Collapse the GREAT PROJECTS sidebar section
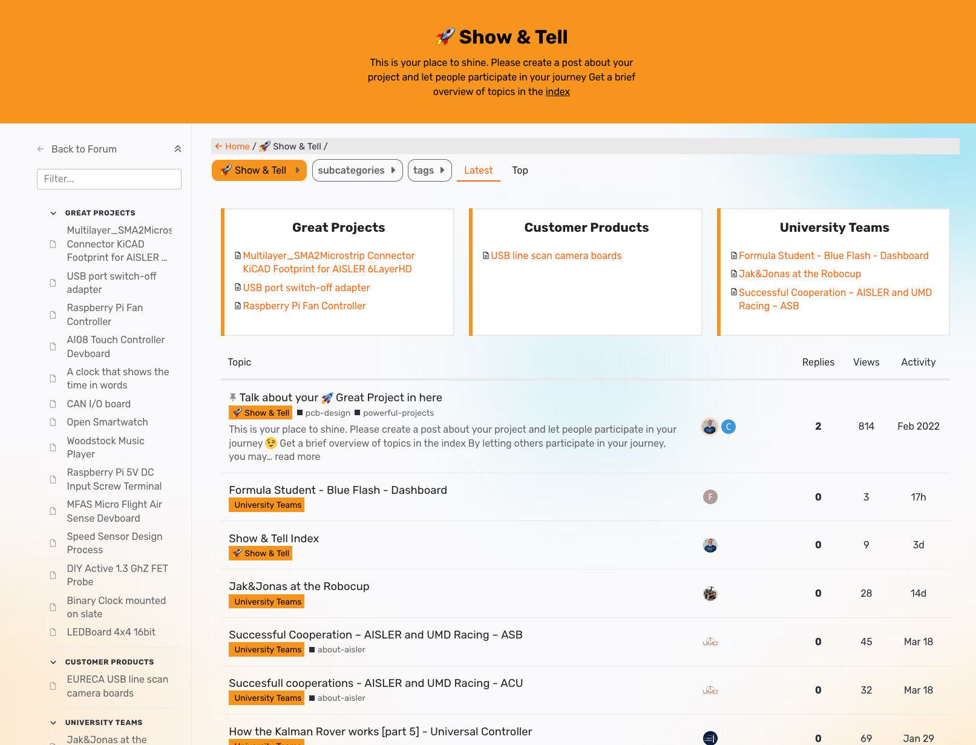The height and width of the screenshot is (745, 976). click(53, 213)
